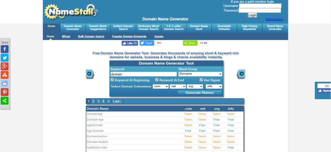Click Bulk Domain Search link
The width and height of the screenshot is (331, 152).
click(91, 36)
